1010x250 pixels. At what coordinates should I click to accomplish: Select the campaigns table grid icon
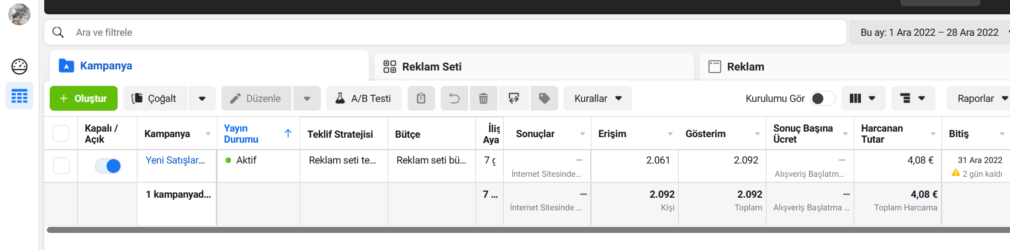tap(19, 96)
